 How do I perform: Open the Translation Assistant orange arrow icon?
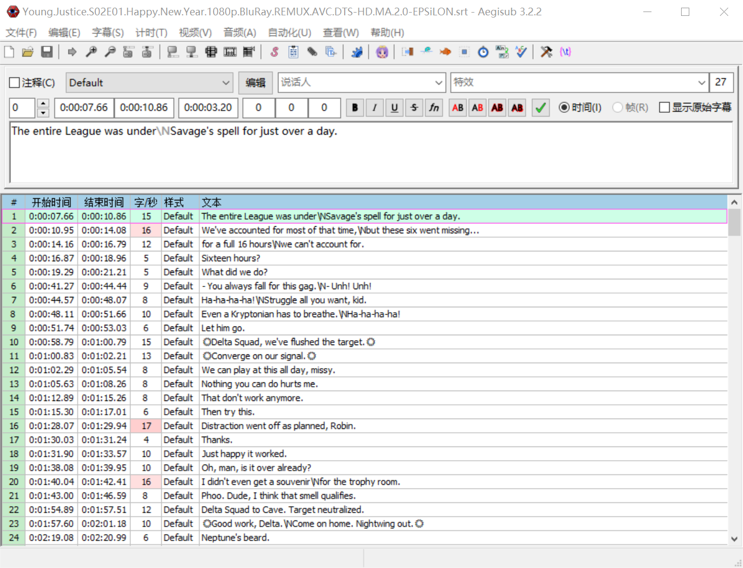(x=445, y=52)
